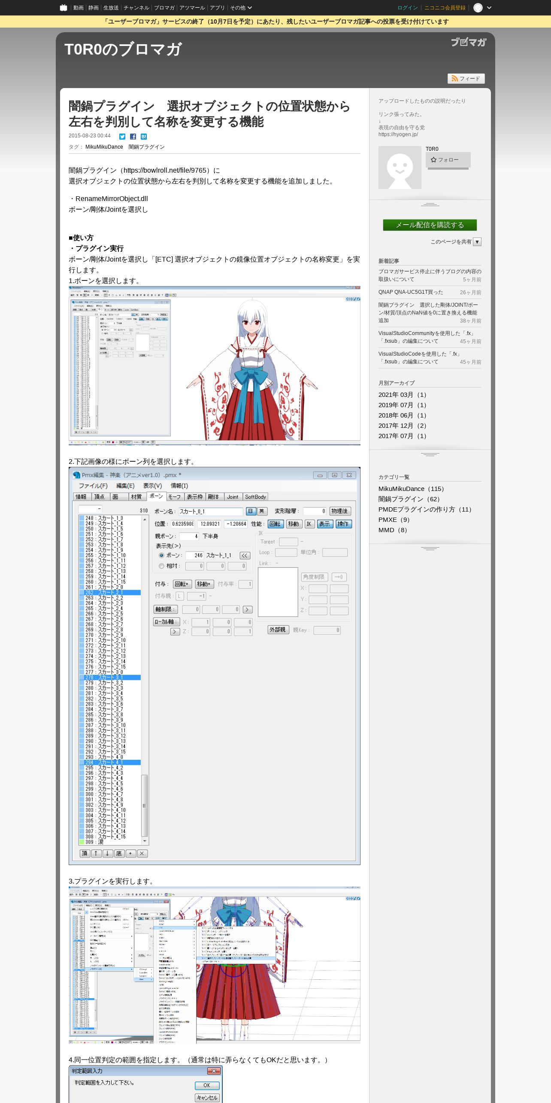Screen dimensions: 551x1103
Task: Click the user avatar icon in top bar
Action: pyautogui.click(x=478, y=8)
